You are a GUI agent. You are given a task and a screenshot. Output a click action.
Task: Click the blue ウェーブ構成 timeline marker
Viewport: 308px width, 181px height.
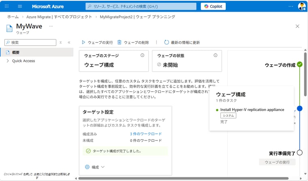(299, 108)
